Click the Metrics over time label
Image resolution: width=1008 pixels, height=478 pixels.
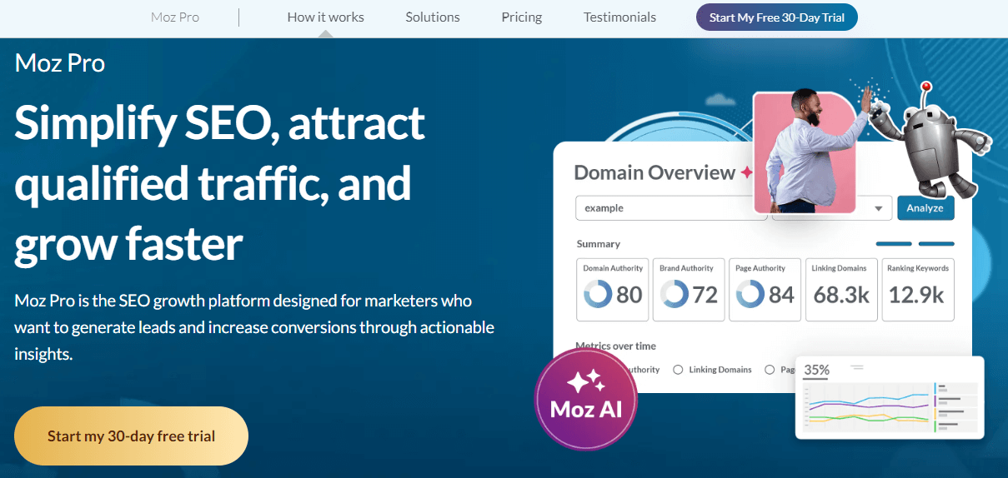tap(615, 346)
